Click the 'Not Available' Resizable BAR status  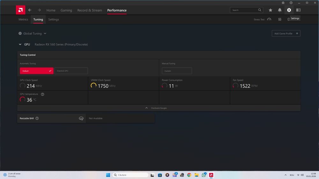(x=96, y=118)
